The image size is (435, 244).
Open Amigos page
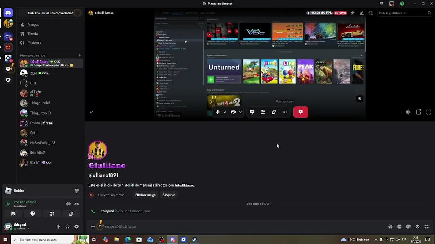pos(50,24)
